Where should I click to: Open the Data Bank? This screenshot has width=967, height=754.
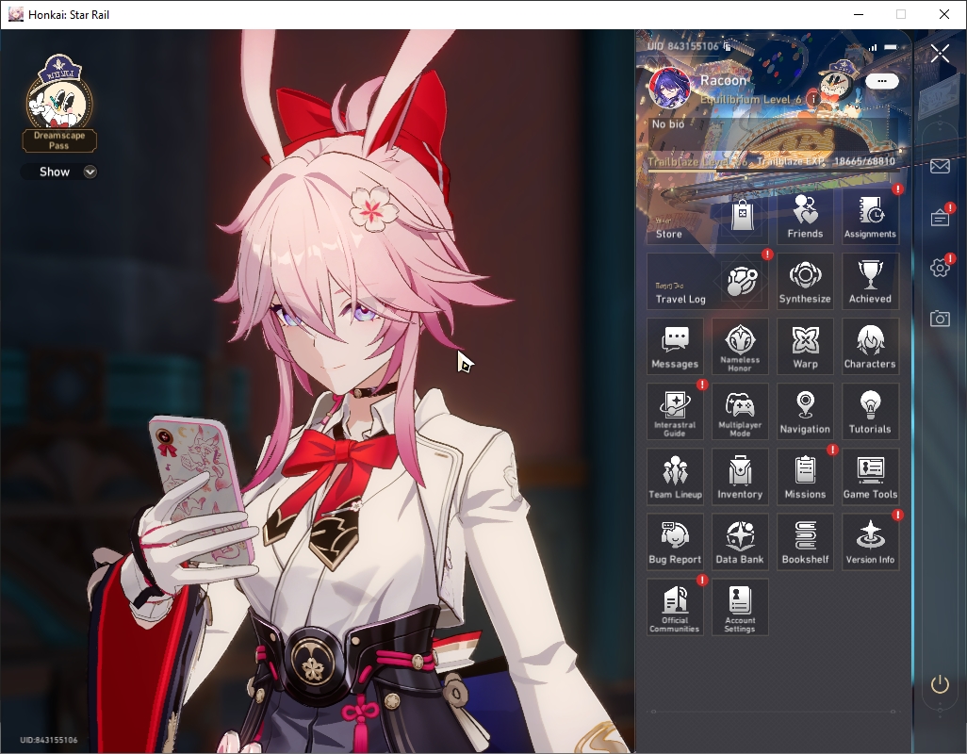click(x=740, y=542)
